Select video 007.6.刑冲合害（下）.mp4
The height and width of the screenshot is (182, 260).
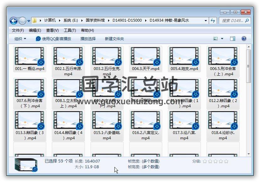30,94
